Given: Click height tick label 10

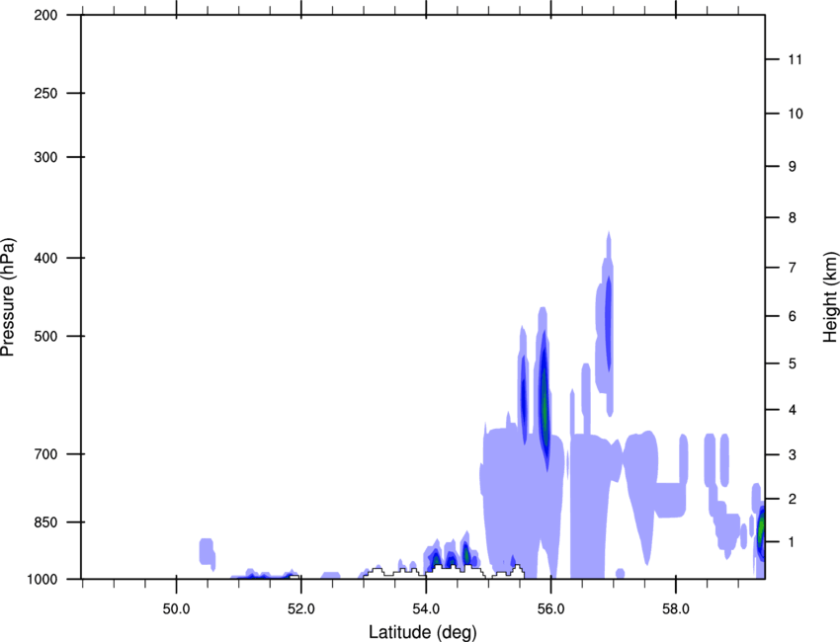Looking at the screenshot, I should pos(796,114).
